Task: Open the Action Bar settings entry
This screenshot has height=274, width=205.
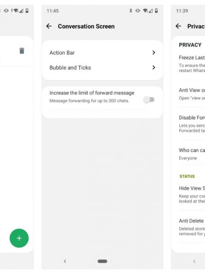Action: [102, 52]
